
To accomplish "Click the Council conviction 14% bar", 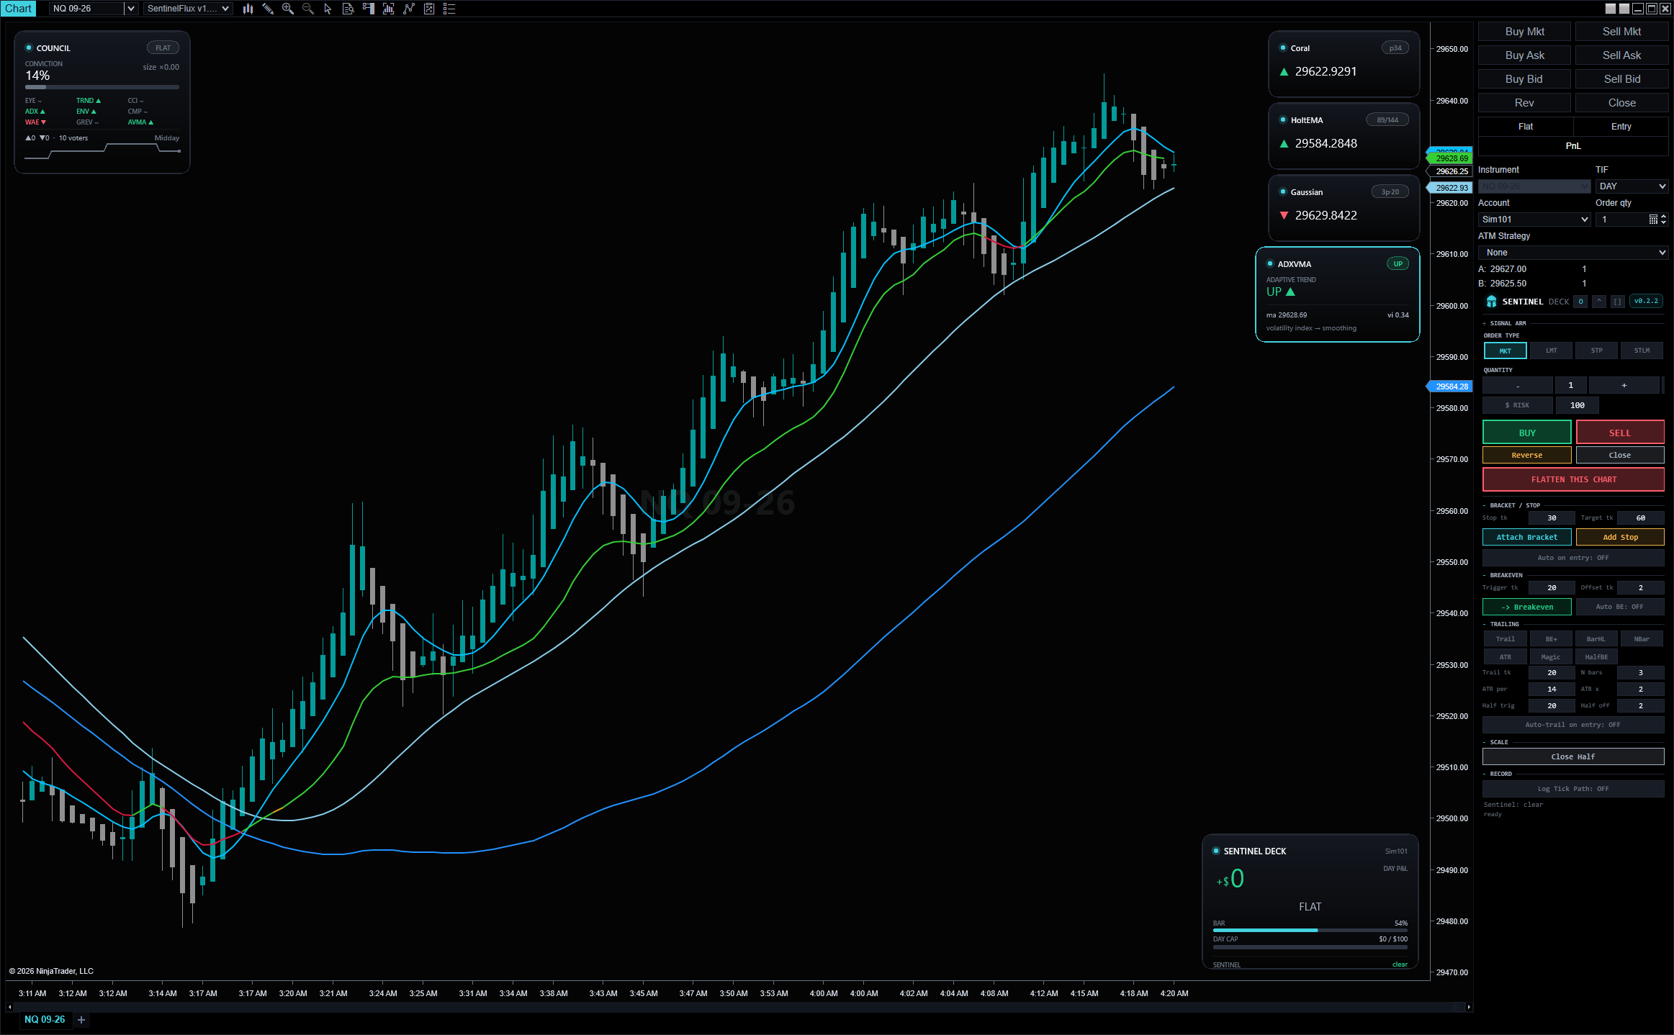I will click(x=102, y=87).
